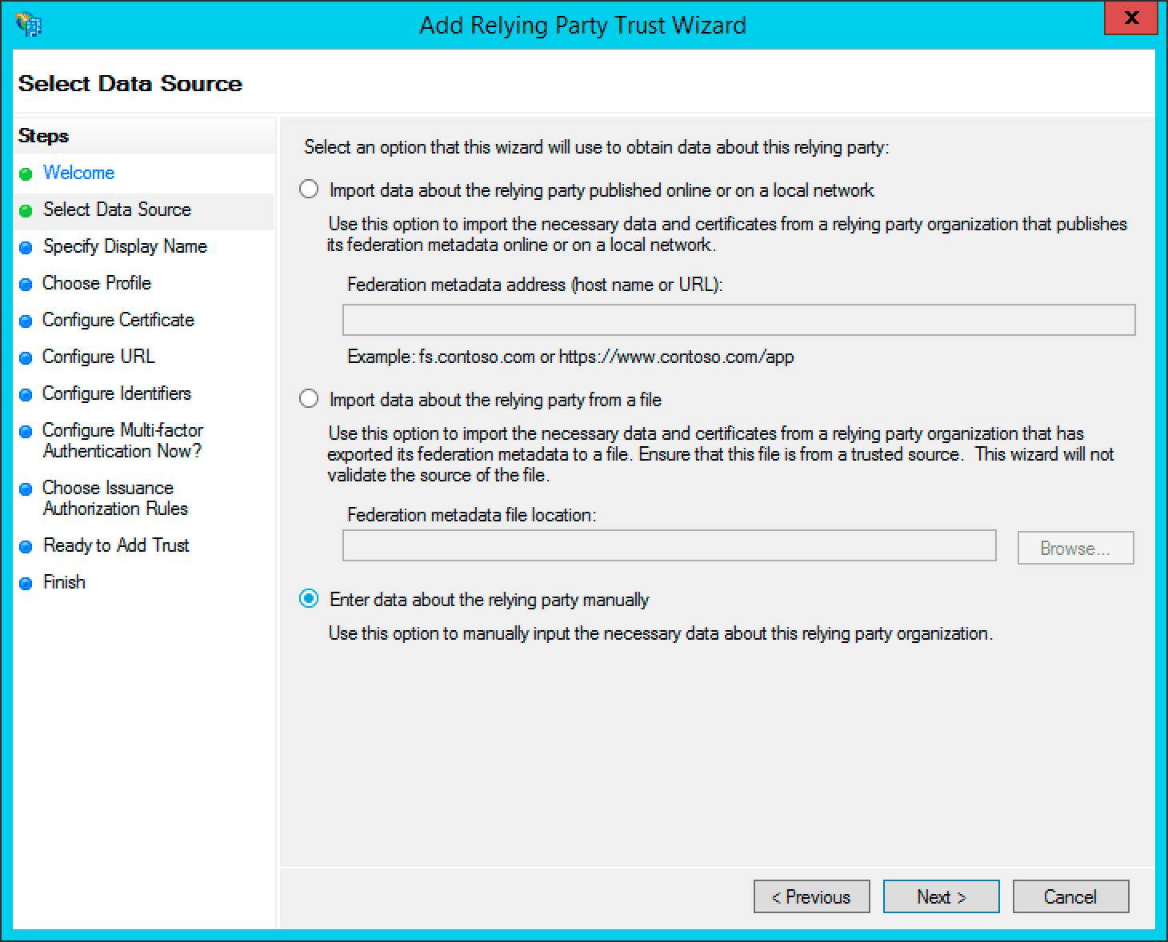Click the 'Choose Profile' step
1168x942 pixels.
pos(97,283)
